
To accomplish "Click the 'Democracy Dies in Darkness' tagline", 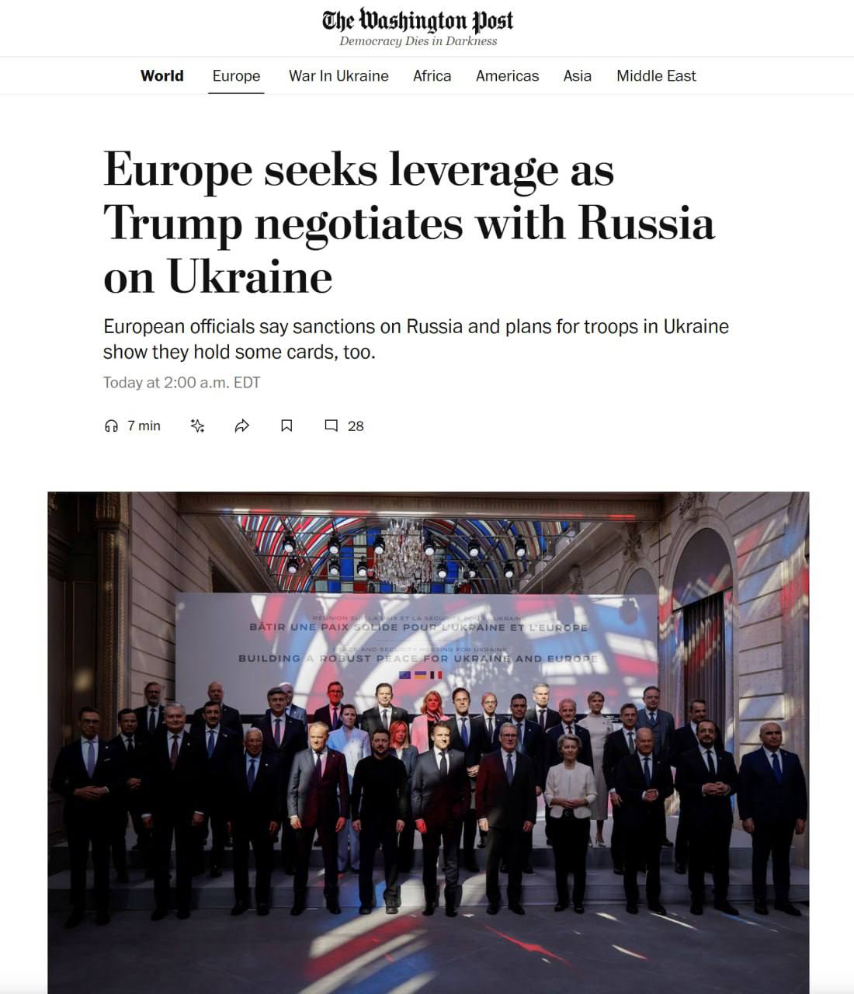I will click(x=418, y=41).
